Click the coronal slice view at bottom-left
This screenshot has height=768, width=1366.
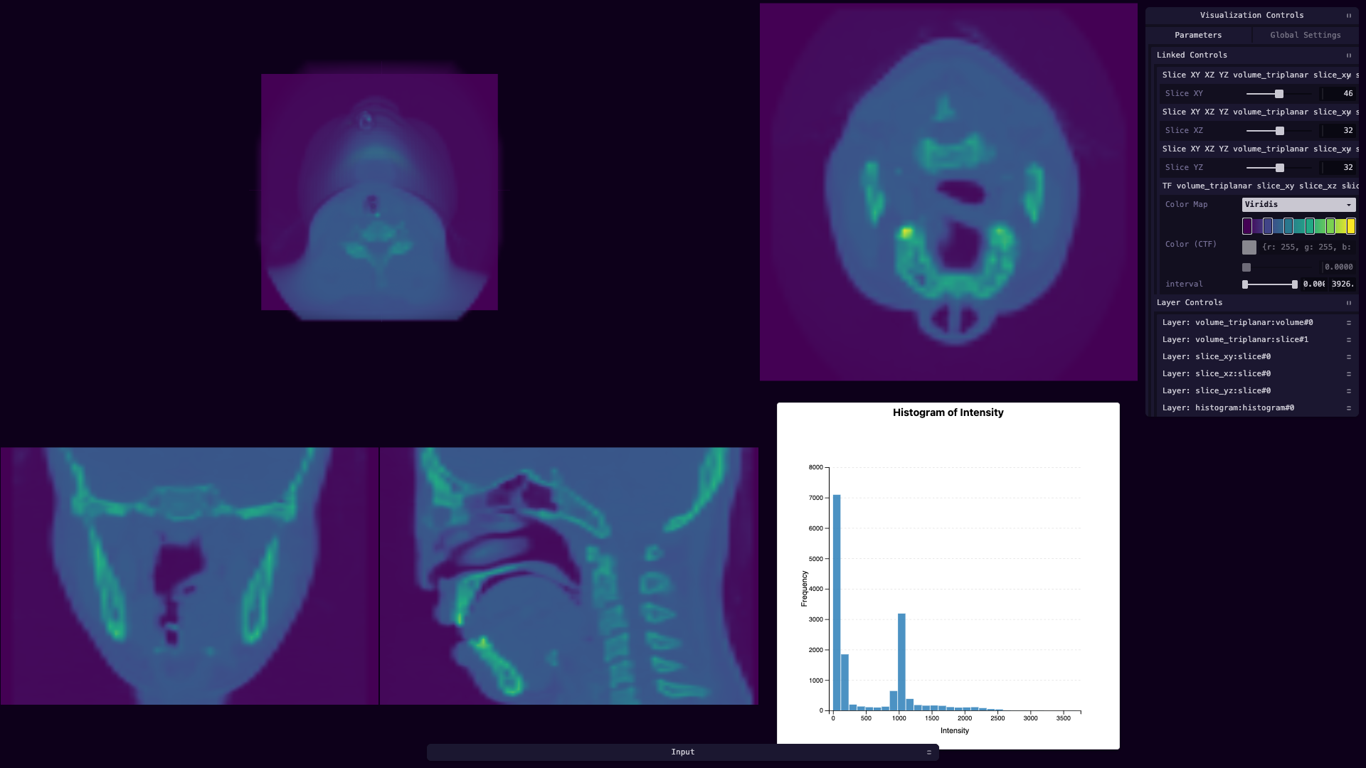click(x=189, y=576)
